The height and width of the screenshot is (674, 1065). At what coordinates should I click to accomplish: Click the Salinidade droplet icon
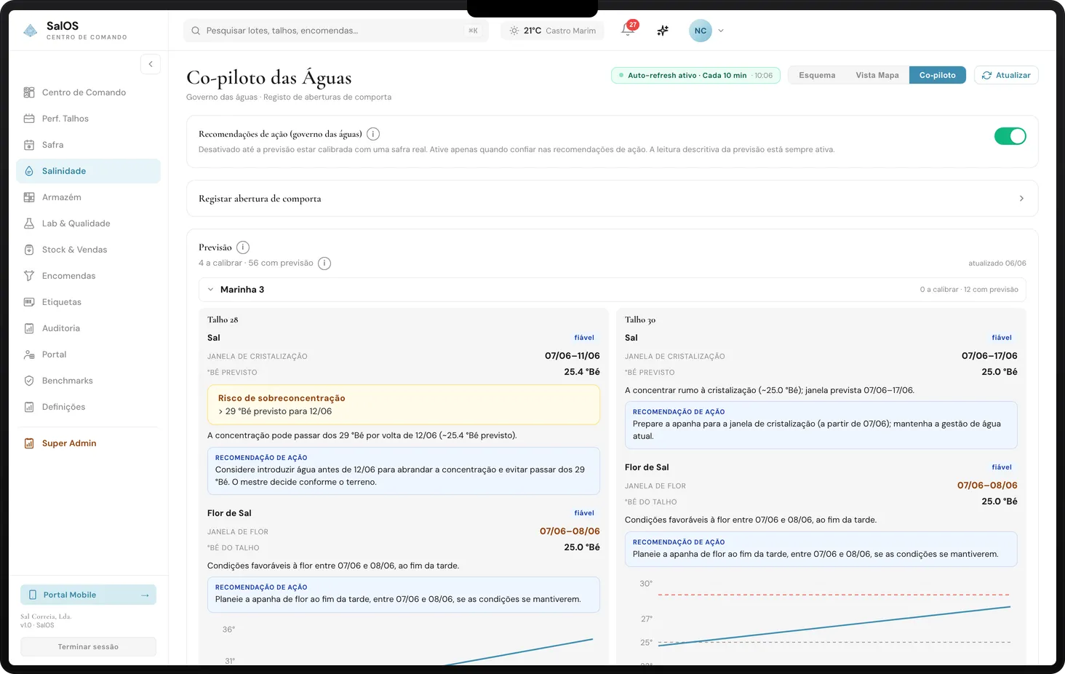pos(29,171)
